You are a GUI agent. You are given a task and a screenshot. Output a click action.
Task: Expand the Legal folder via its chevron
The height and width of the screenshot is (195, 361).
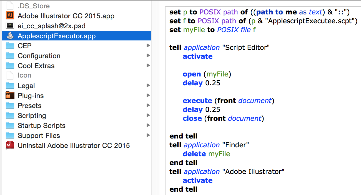point(148,86)
